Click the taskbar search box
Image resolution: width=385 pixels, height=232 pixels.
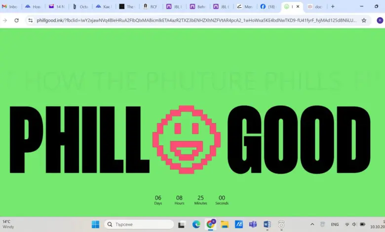click(x=139, y=224)
